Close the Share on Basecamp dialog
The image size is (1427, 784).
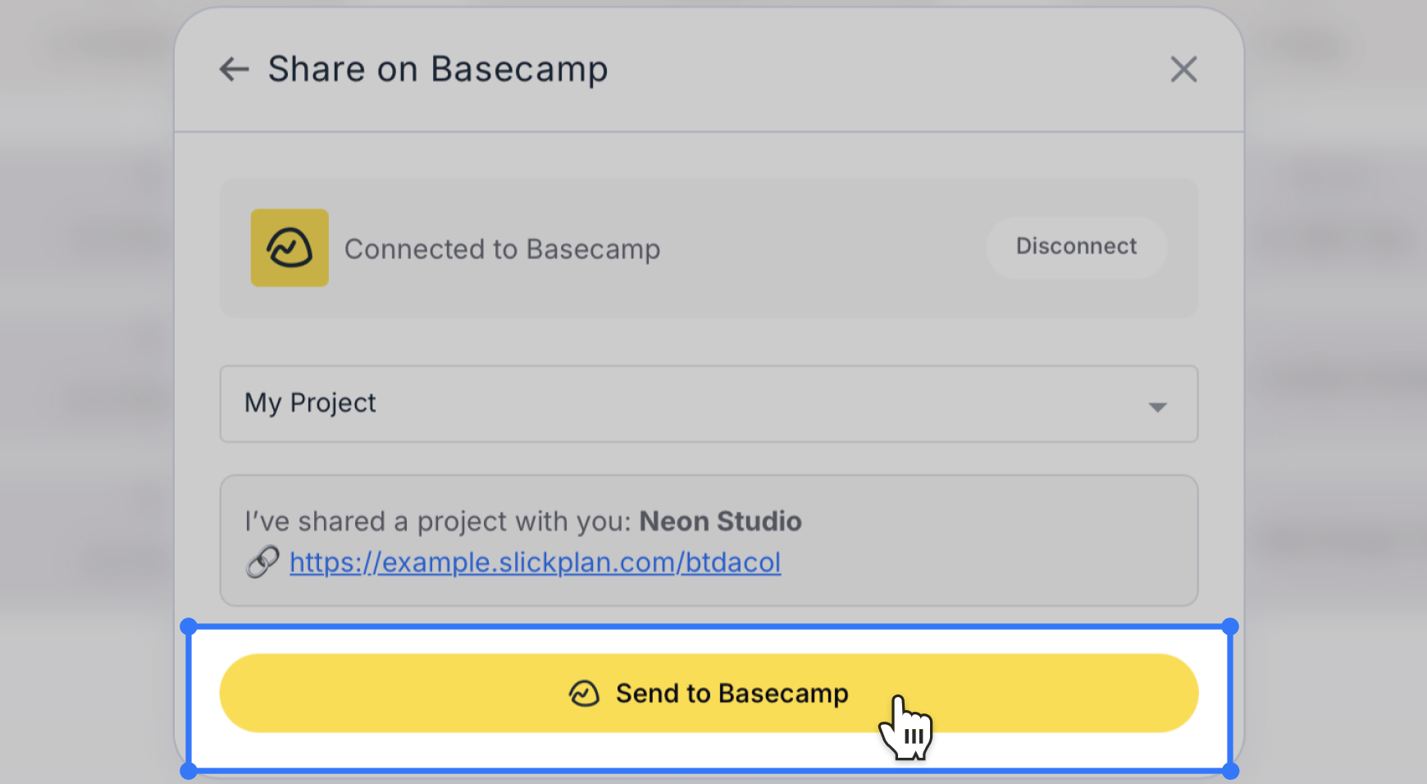coord(1183,70)
